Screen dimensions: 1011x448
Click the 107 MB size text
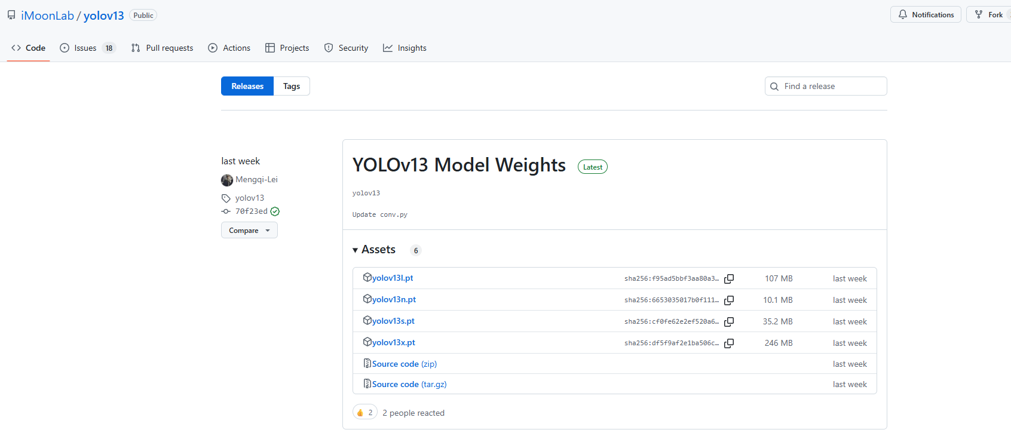(x=779, y=278)
